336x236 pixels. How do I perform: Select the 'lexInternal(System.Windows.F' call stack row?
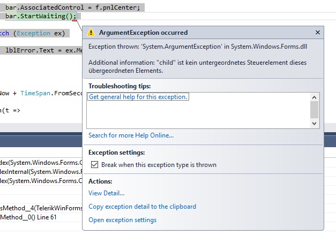click(x=40, y=172)
